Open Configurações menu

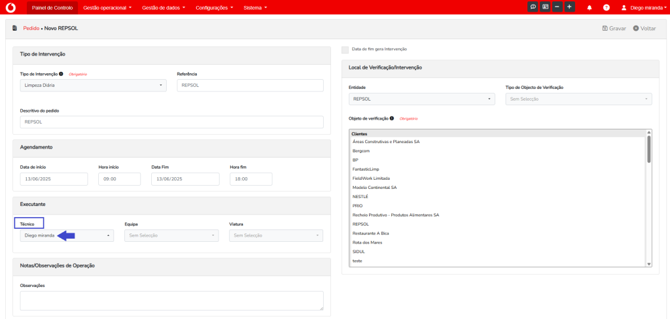[x=215, y=8]
